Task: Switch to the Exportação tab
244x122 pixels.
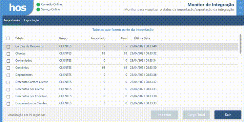Action: click(32, 20)
